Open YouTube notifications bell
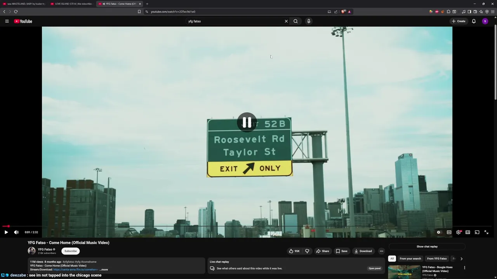497x279 pixels. (x=474, y=21)
